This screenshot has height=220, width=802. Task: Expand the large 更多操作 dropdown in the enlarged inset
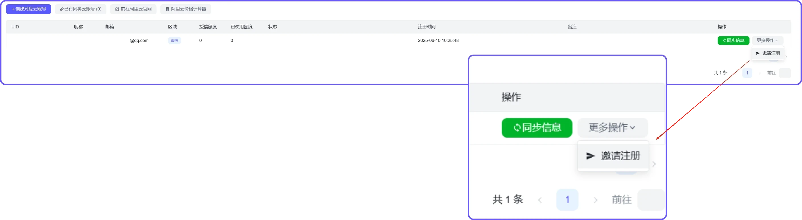coord(612,127)
